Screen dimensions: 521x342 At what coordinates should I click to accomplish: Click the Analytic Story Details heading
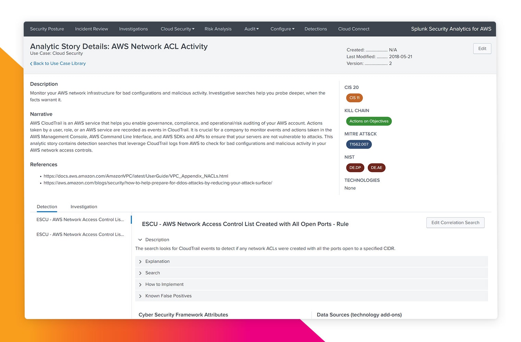119,47
